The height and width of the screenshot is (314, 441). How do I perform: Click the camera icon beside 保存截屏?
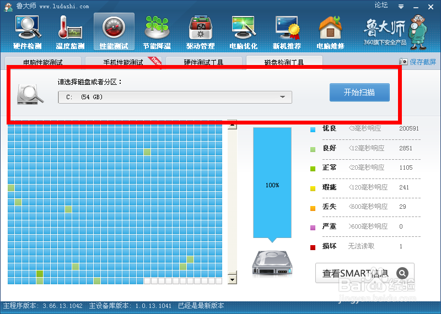[403, 62]
